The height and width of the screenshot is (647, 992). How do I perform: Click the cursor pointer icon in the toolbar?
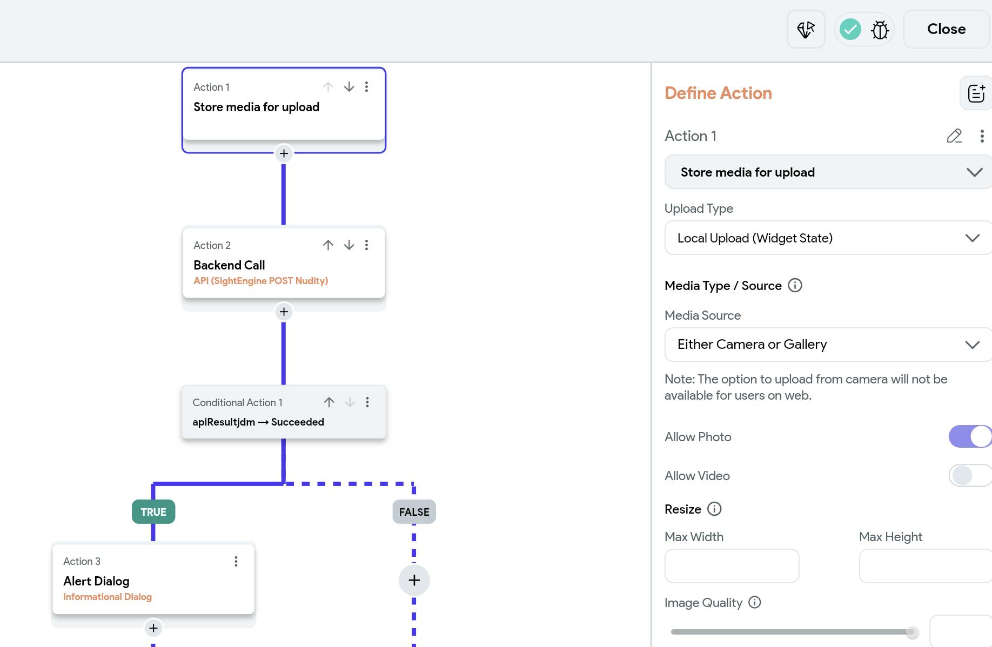click(806, 29)
